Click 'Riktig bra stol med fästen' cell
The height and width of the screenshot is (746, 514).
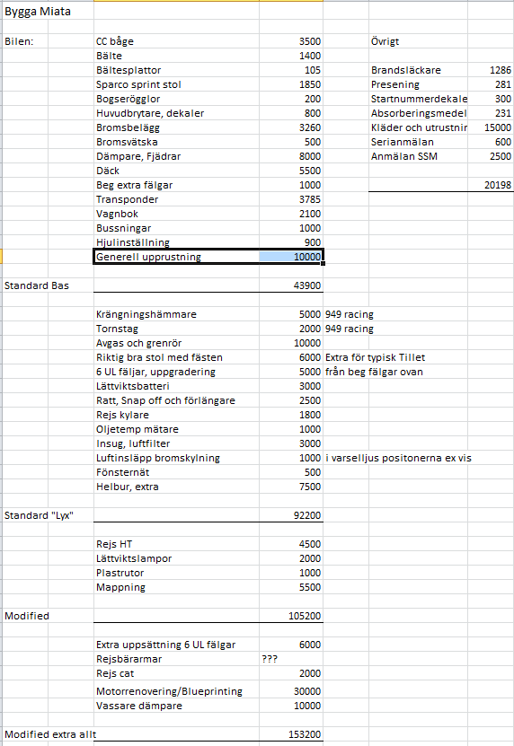(x=176, y=357)
